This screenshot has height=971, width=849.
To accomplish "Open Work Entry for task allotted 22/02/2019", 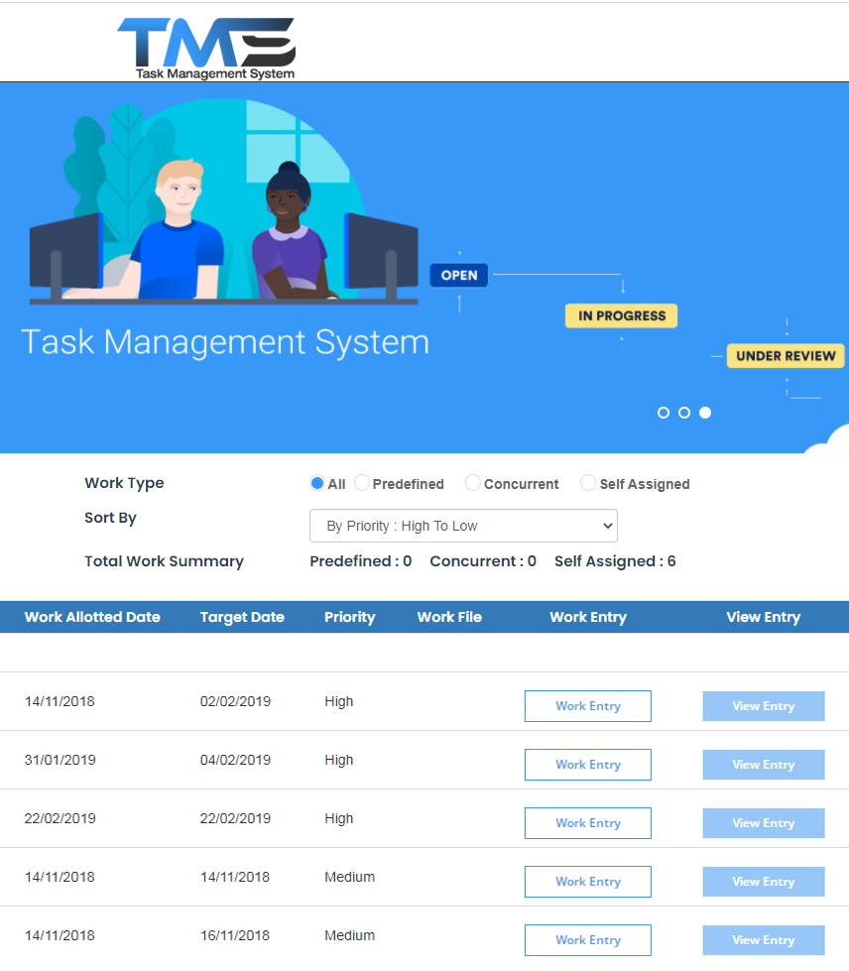I will (587, 823).
